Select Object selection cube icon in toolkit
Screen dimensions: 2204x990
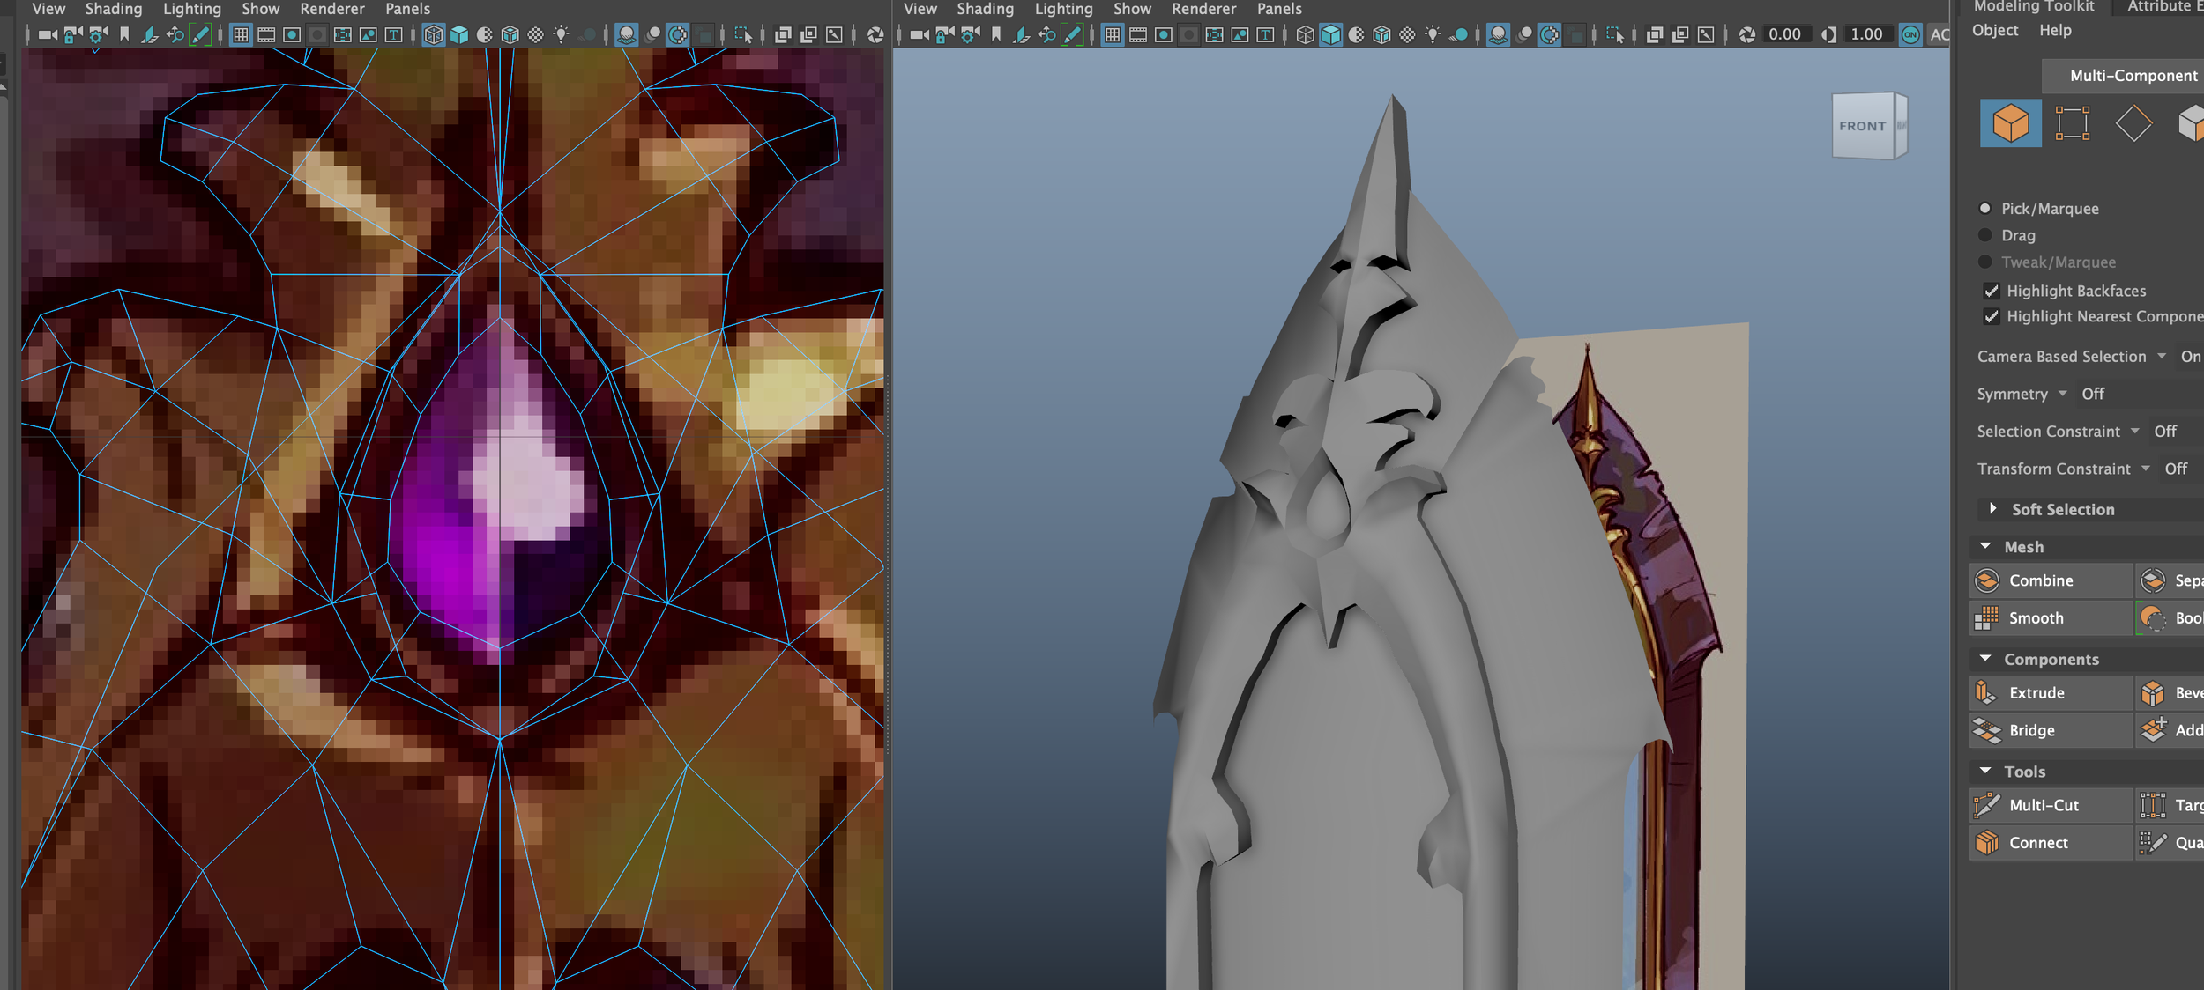[2010, 123]
